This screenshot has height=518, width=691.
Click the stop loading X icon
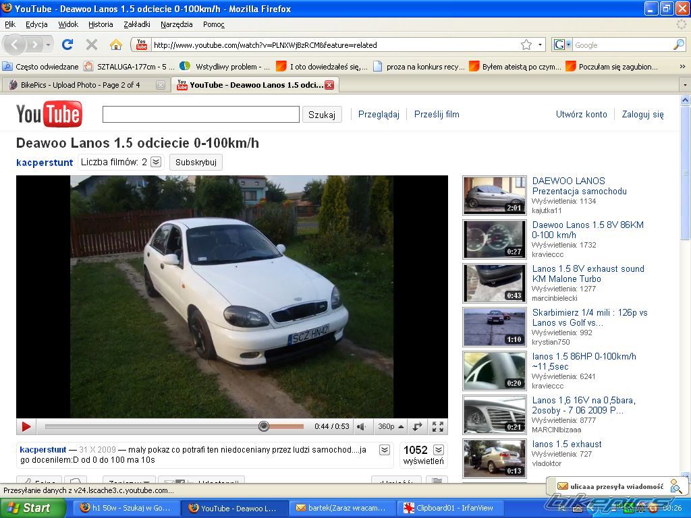pos(92,45)
